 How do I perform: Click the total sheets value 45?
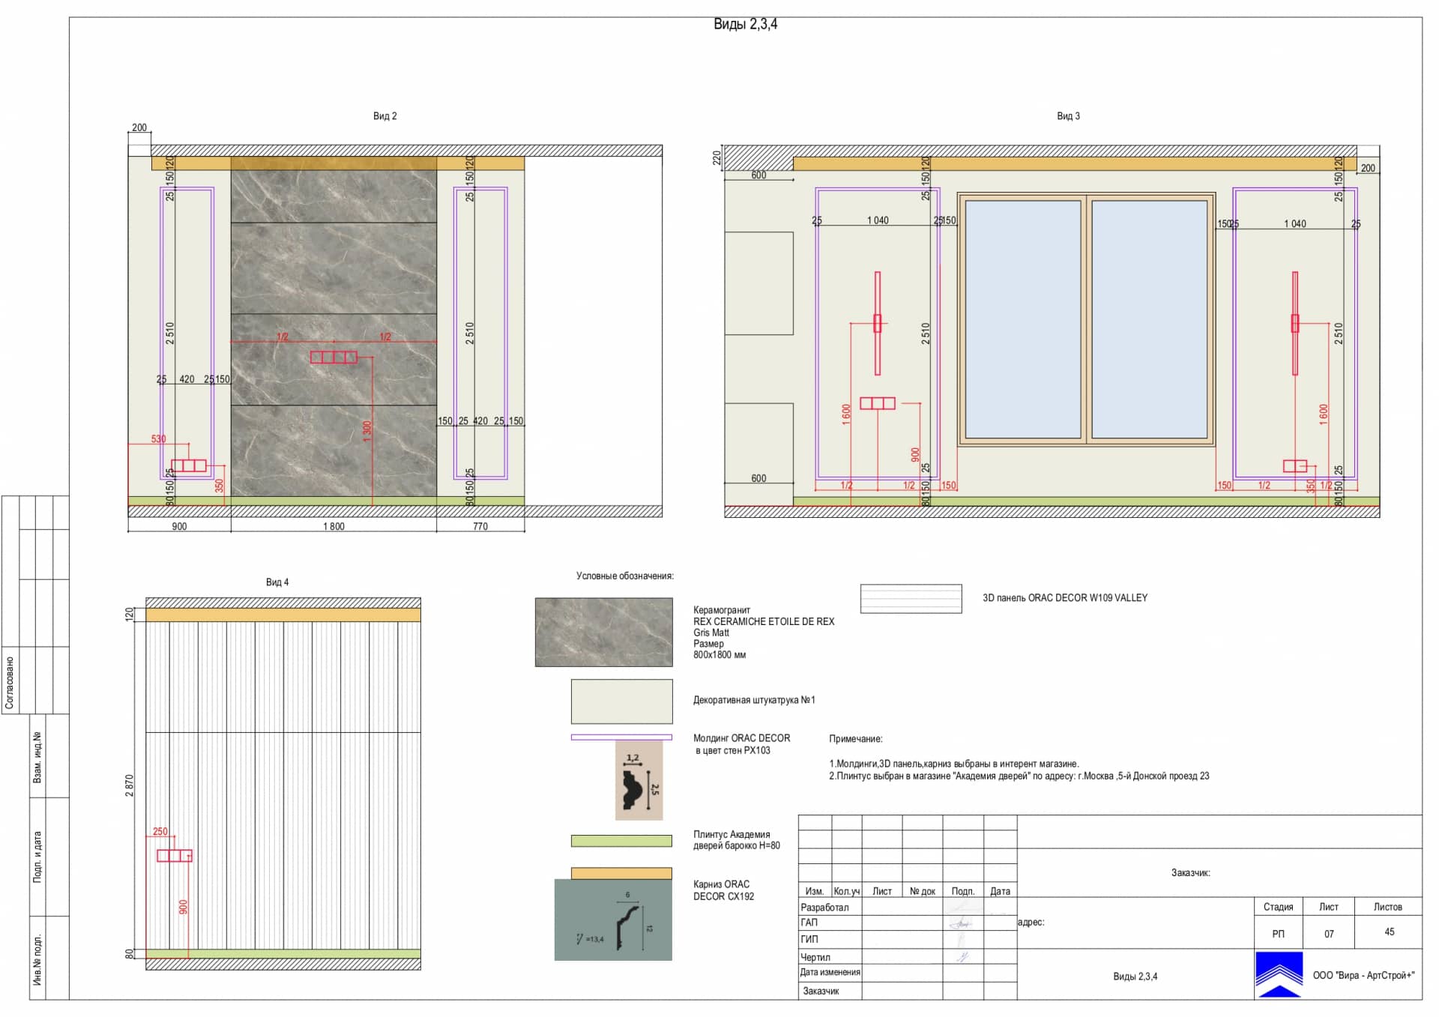point(1390,932)
